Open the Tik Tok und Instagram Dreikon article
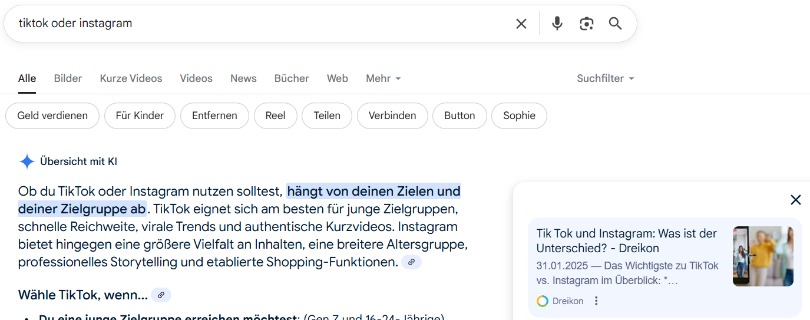Image resolution: width=810 pixels, height=320 pixels. [x=626, y=240]
